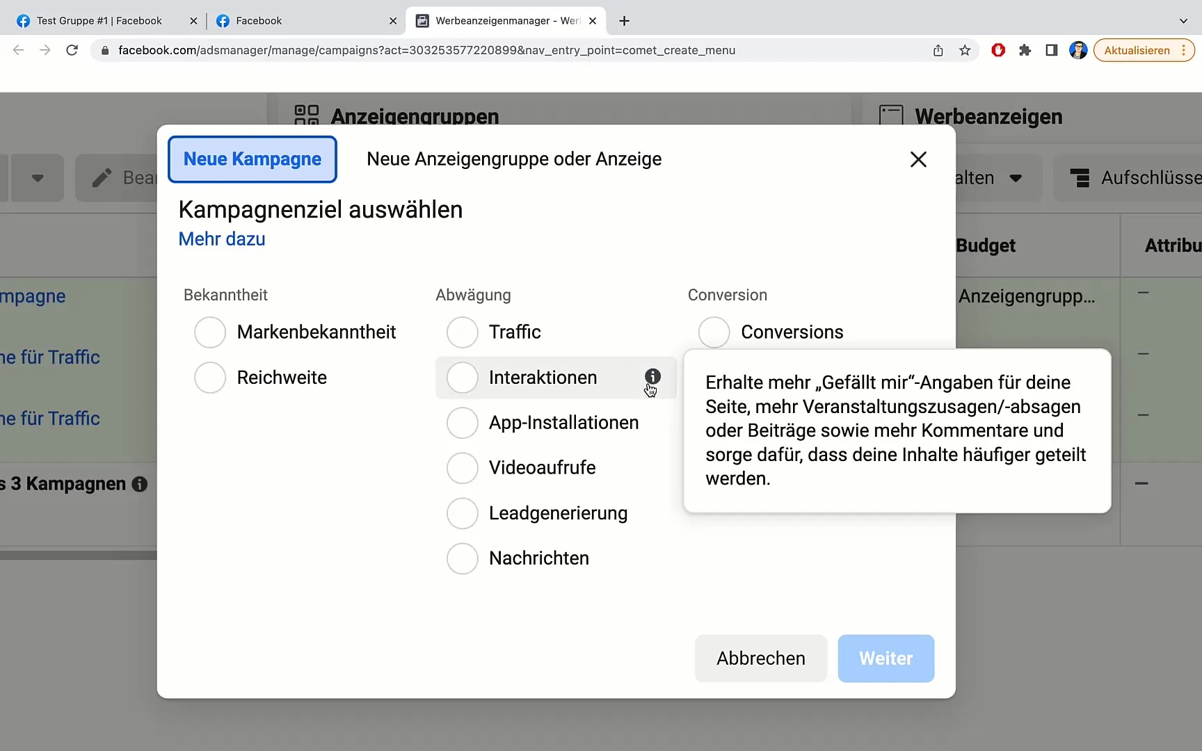Open the share icon in the address bar
The height and width of the screenshot is (751, 1202).
938,50
